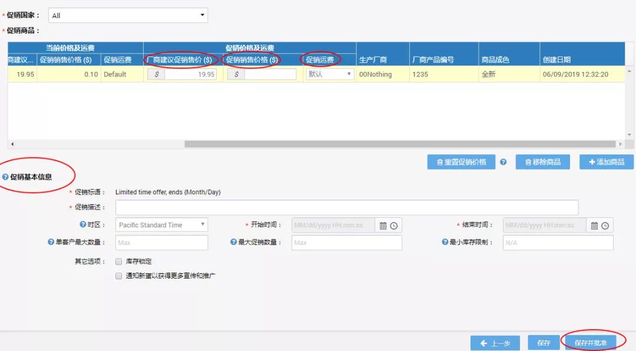Open the Pacific Standard Time dropdown
The image size is (636, 351).
click(x=162, y=225)
